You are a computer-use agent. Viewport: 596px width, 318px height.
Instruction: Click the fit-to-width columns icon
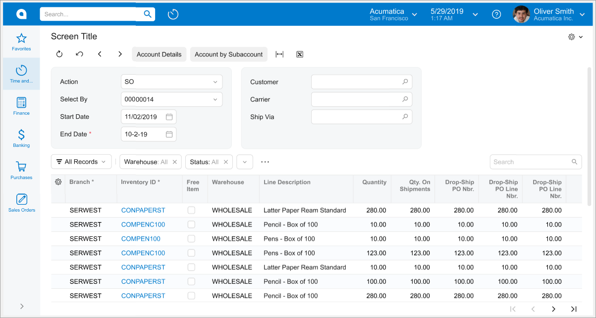[279, 54]
